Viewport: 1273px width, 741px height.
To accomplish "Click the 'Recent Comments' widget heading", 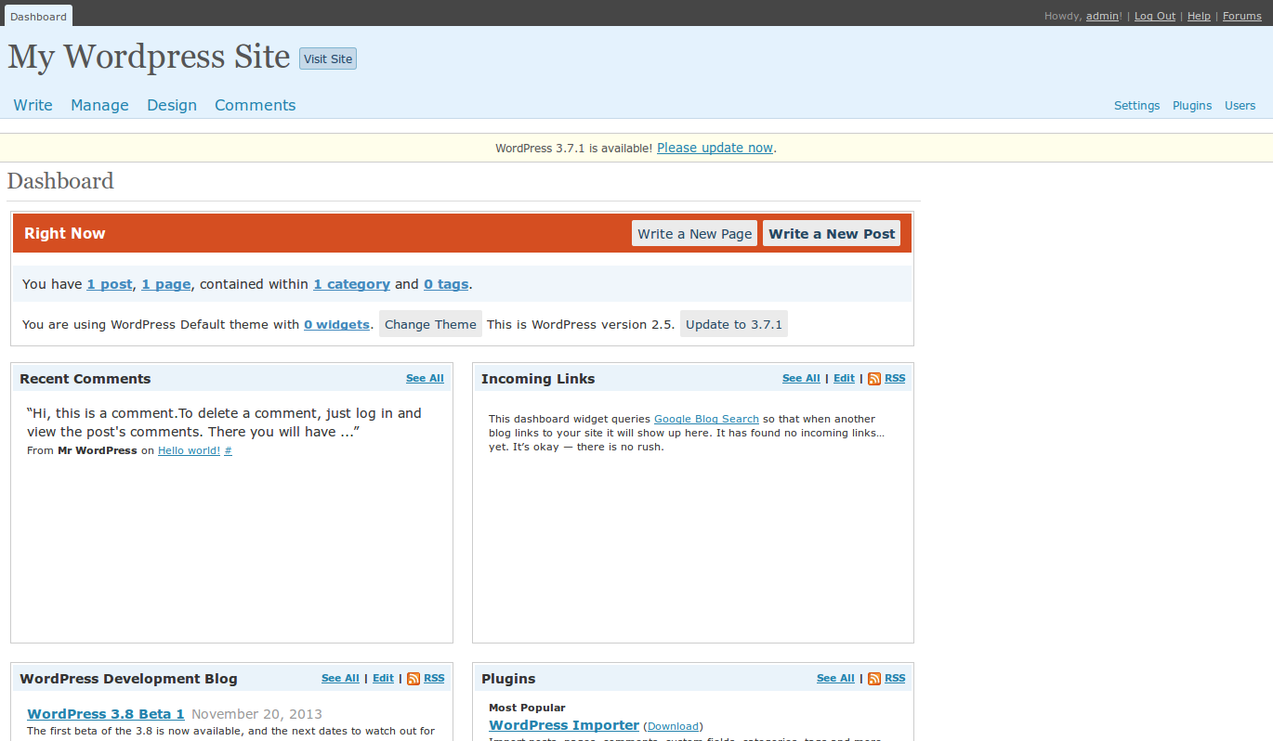I will (85, 379).
